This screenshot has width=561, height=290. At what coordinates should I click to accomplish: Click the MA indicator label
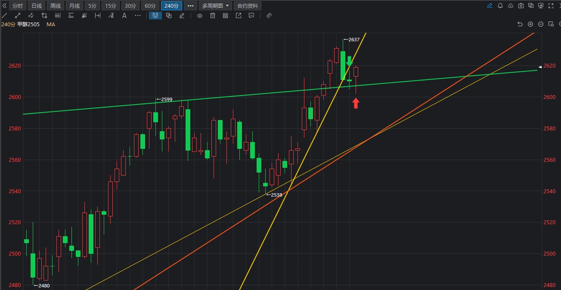[x=51, y=25]
